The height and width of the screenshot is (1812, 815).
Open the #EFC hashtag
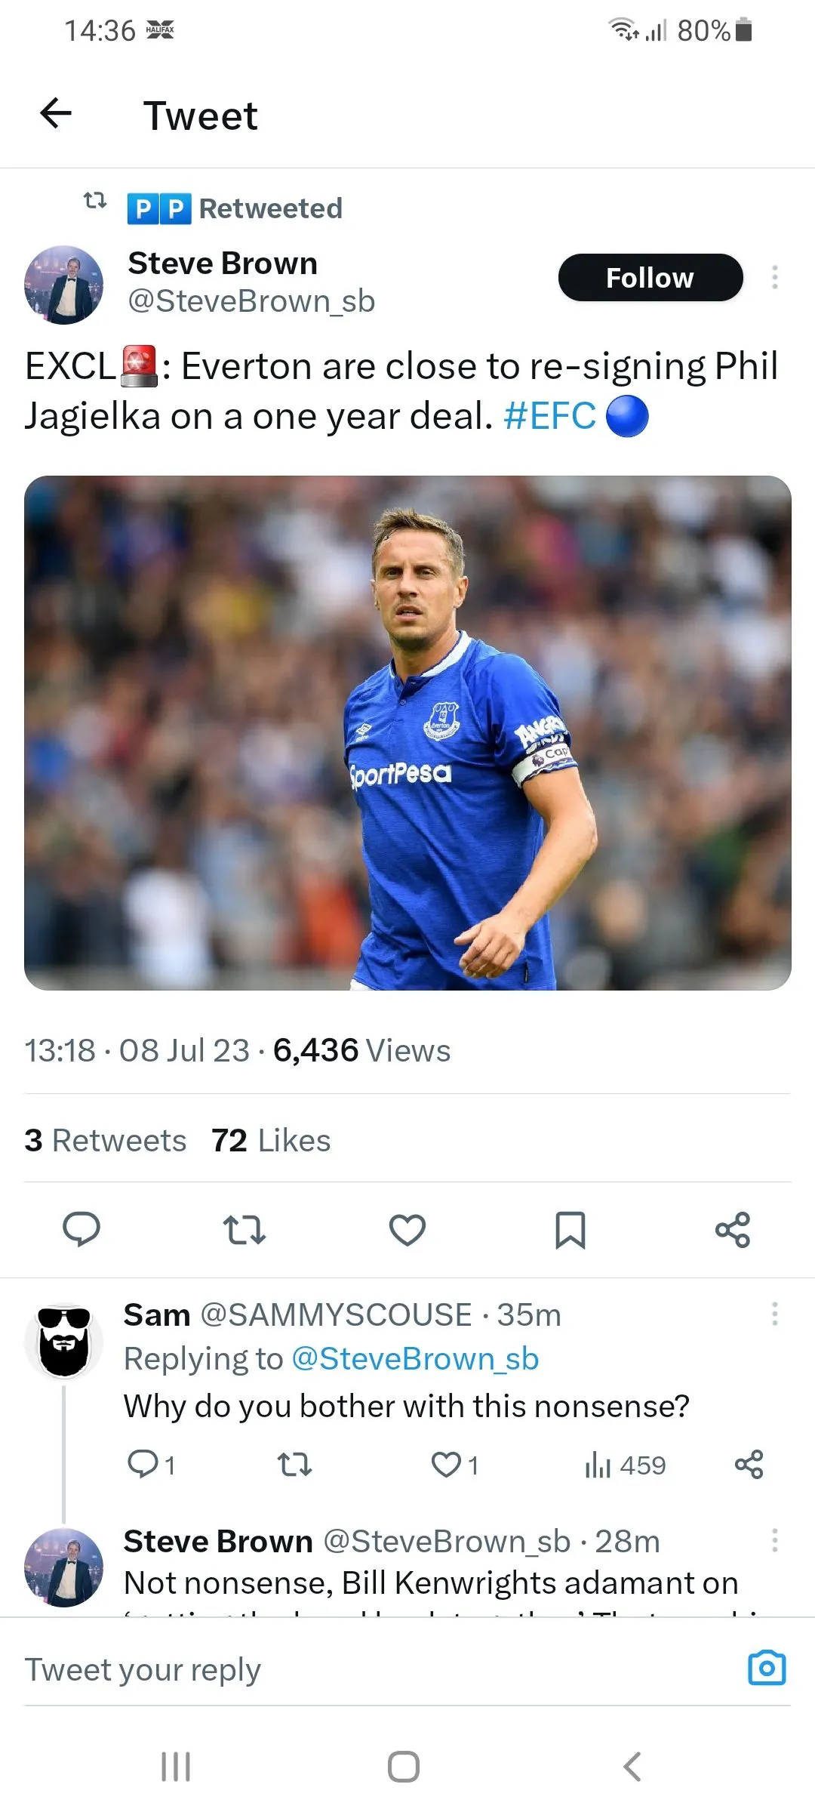[549, 416]
